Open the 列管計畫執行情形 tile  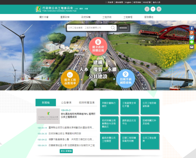click(109, 106)
